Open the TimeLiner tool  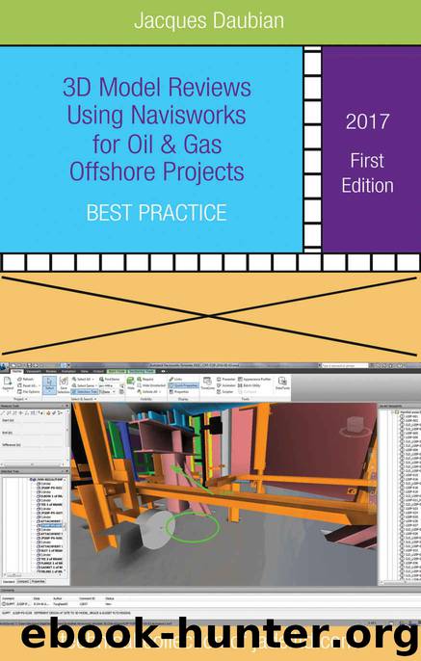pyautogui.click(x=207, y=383)
